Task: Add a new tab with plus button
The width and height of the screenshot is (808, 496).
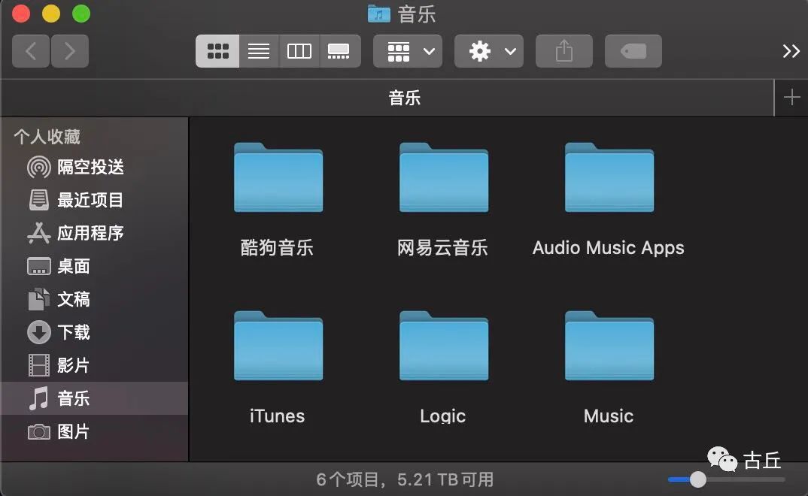Action: coord(791,97)
